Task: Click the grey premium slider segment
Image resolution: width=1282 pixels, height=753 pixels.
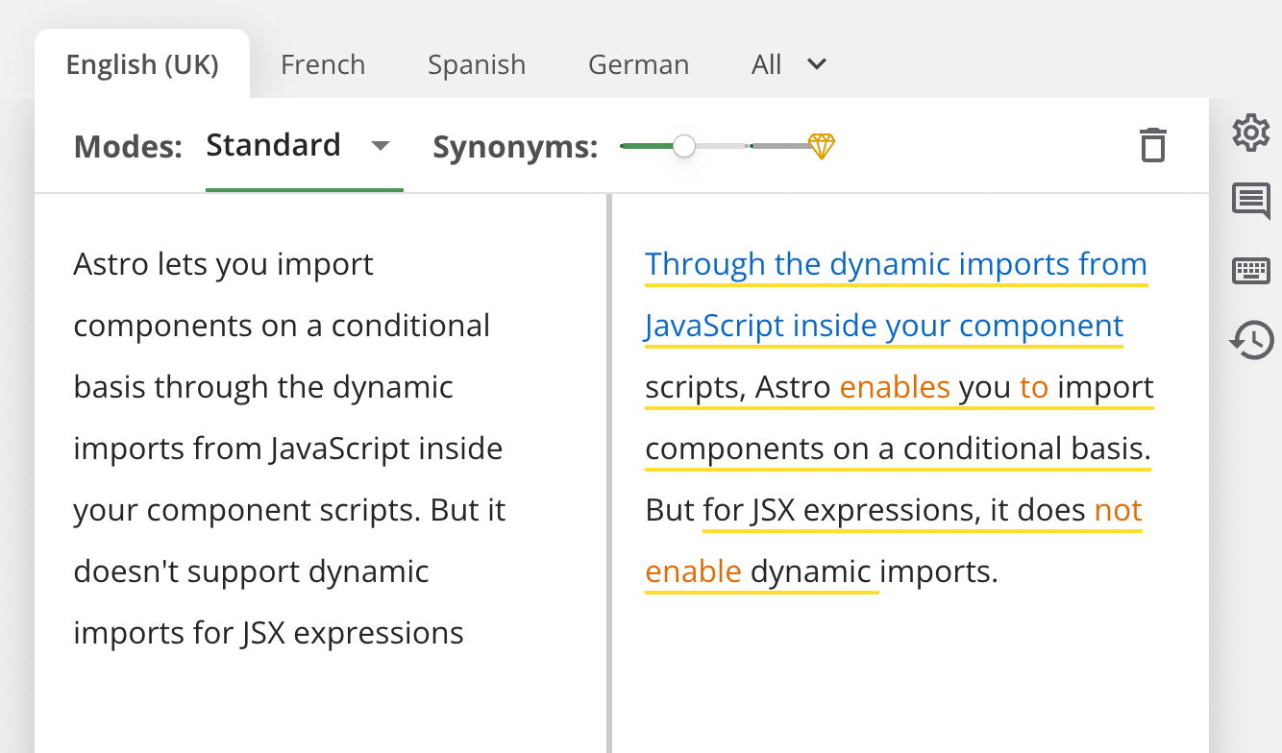Action: coord(779,146)
